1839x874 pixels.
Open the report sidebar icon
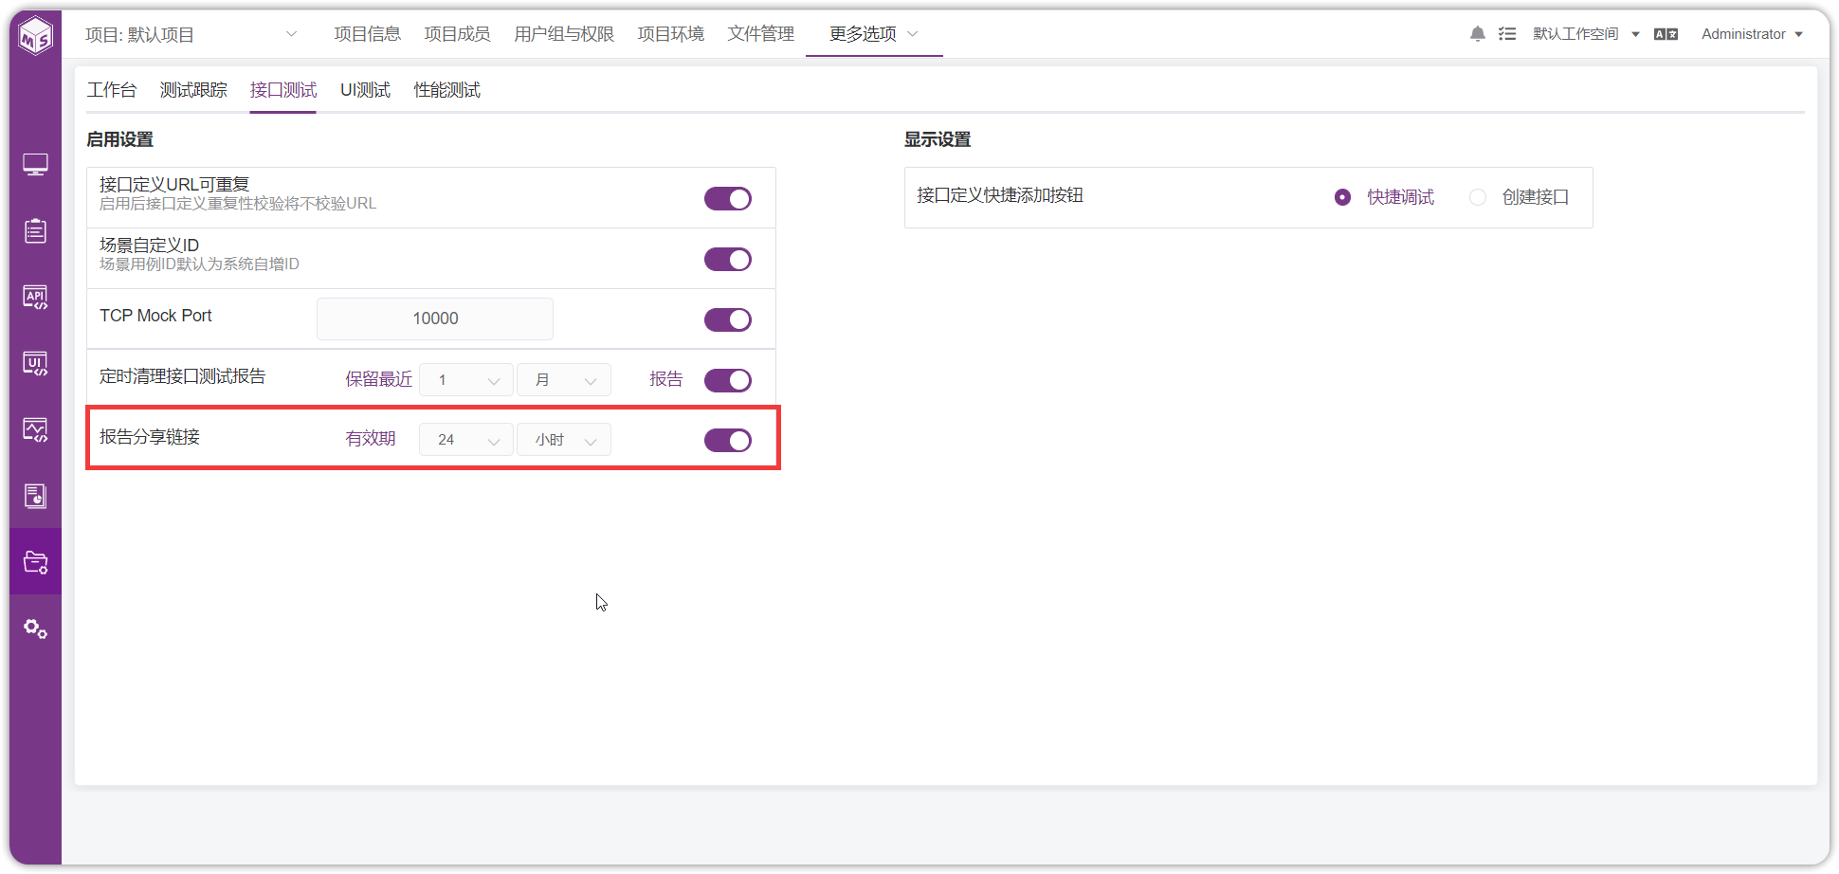coord(36,496)
